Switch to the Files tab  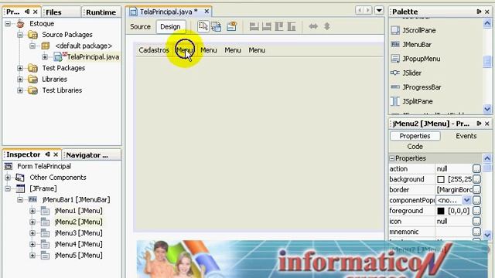pyautogui.click(x=53, y=12)
